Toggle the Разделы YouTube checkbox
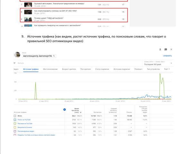Viewport: 186px width, 154px height. point(15,135)
